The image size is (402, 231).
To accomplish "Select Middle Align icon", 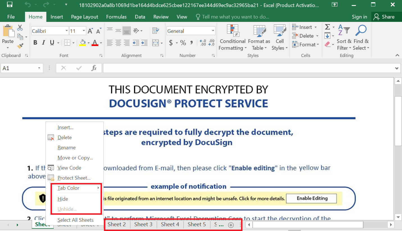I will (118, 30).
